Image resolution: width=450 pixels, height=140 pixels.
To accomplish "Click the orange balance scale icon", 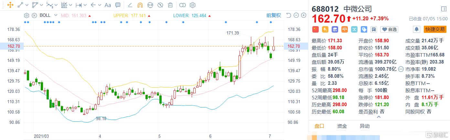I will tap(344, 29).
